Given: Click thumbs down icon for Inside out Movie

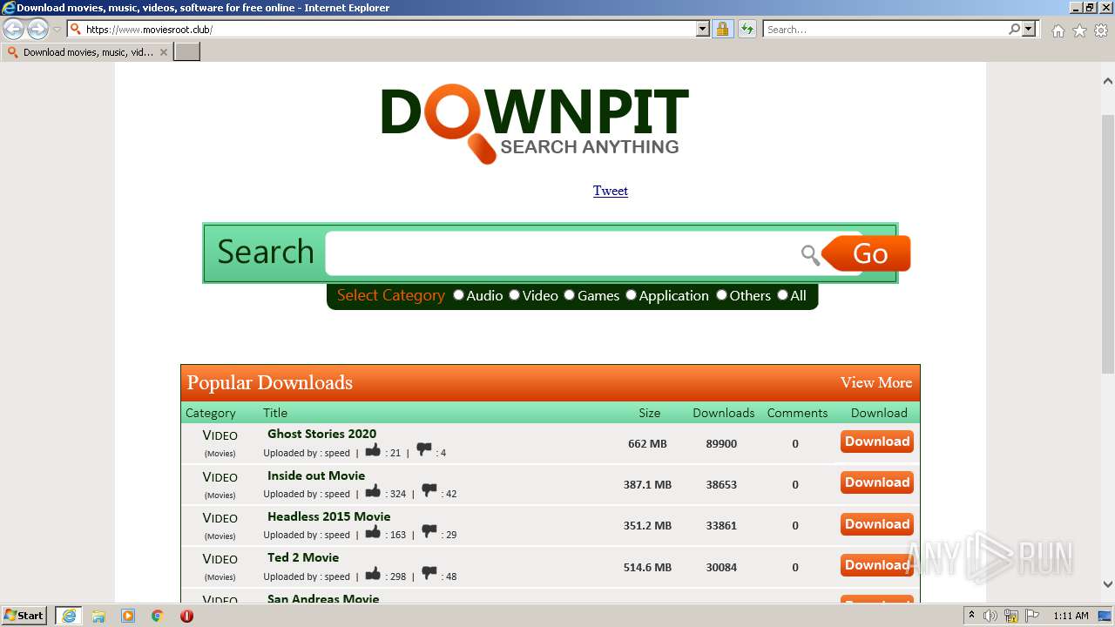Looking at the screenshot, I should point(429,491).
